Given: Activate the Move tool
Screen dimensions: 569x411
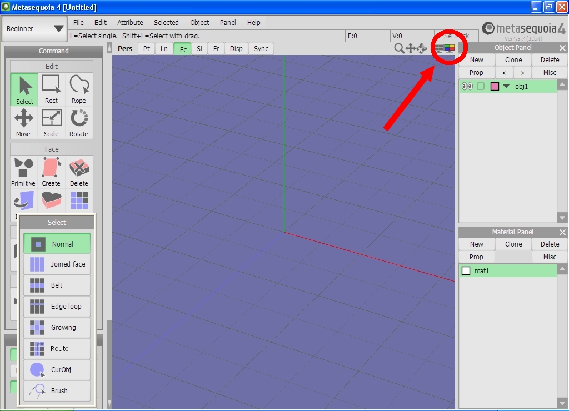Looking at the screenshot, I should pos(23,123).
